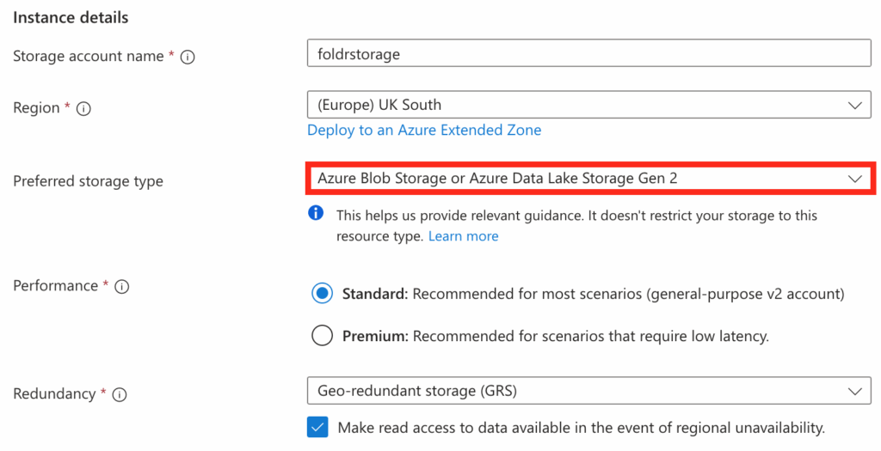881x451 pixels.
Task: Click Storage account name input field
Action: coord(588,53)
